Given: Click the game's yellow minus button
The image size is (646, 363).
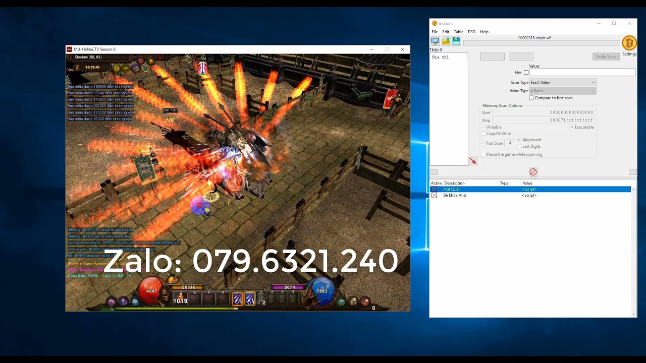Looking at the screenshot, I should coord(126,68).
